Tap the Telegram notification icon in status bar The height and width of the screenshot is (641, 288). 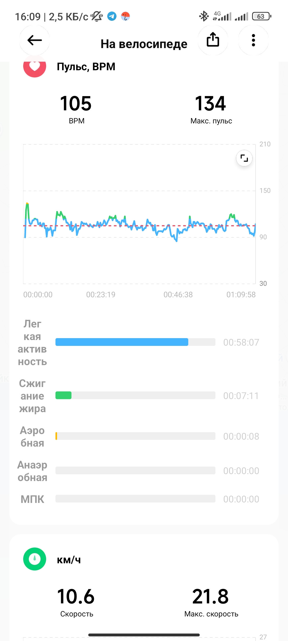click(112, 16)
